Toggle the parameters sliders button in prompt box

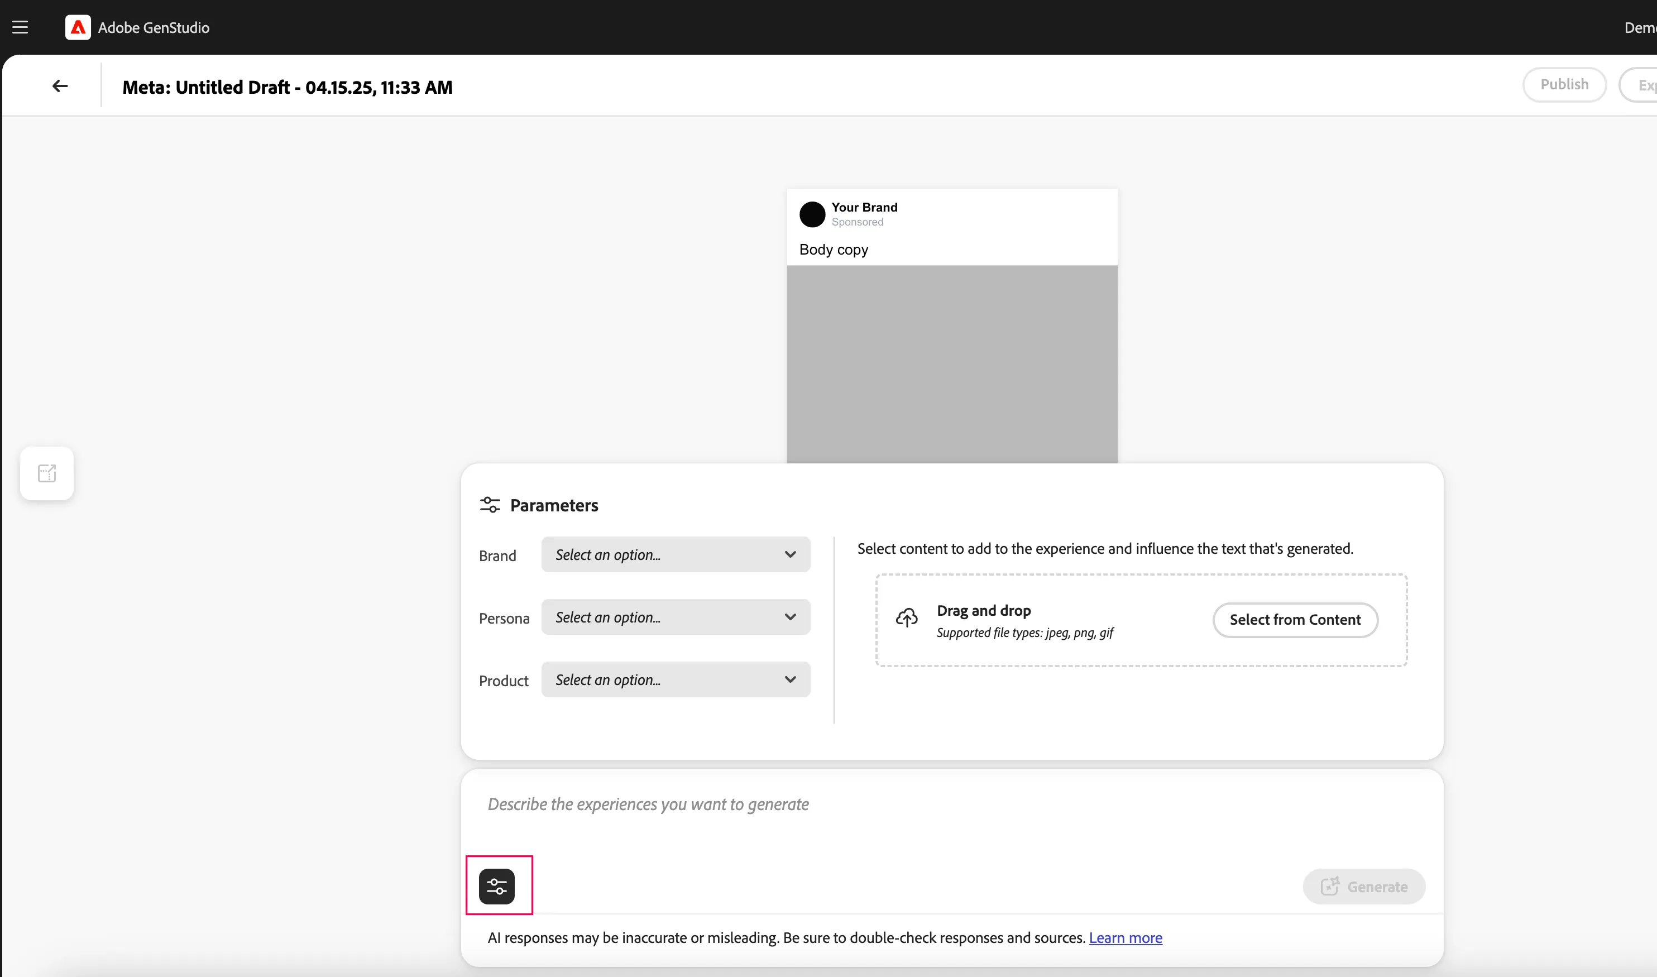pyautogui.click(x=497, y=886)
